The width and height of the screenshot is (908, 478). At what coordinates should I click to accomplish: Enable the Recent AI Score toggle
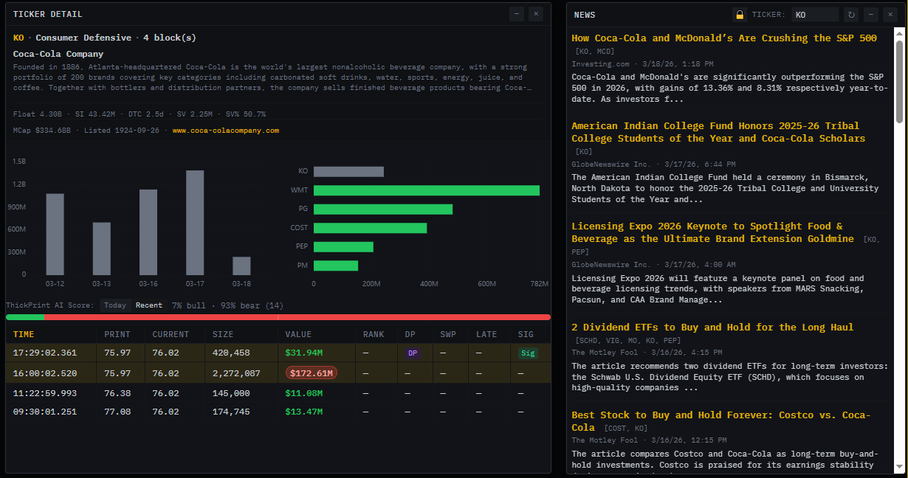149,305
